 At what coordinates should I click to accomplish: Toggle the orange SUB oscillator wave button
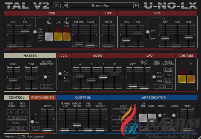click(x=66, y=37)
